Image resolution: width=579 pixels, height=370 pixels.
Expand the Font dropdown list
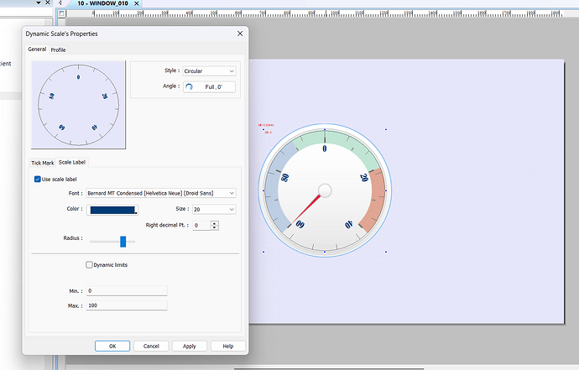click(x=231, y=193)
